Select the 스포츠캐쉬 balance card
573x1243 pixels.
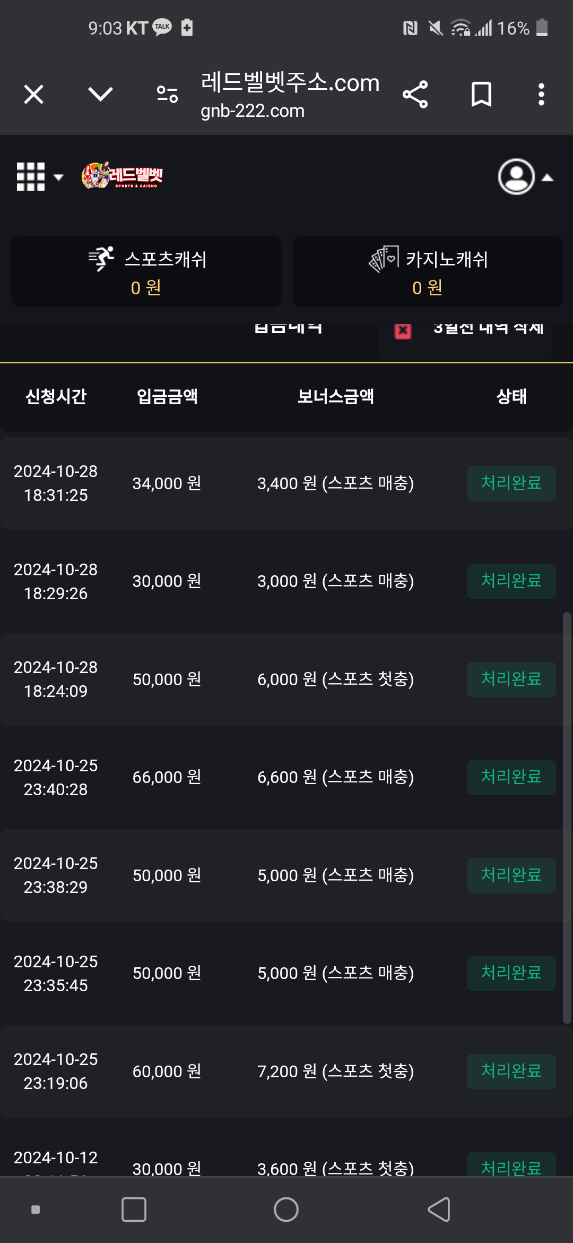(x=146, y=271)
